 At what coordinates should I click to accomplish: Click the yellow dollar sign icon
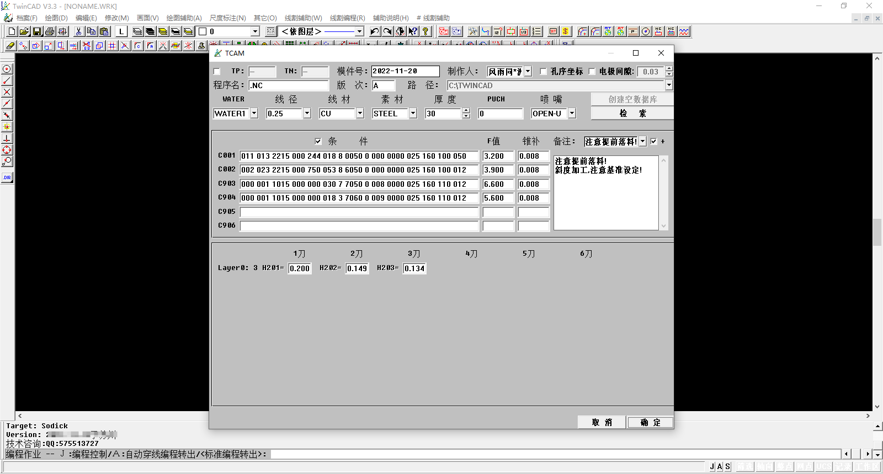566,31
